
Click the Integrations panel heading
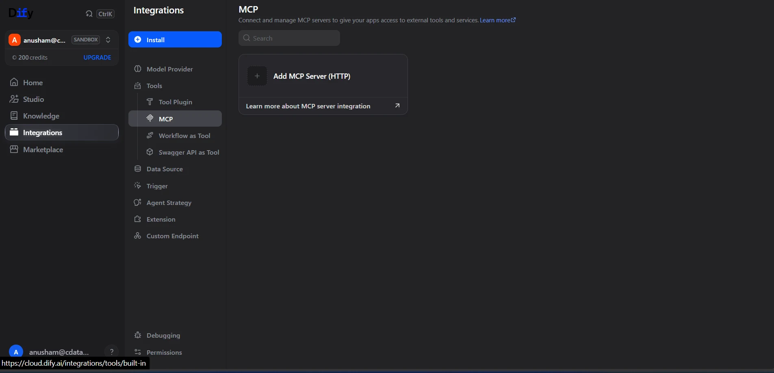(158, 10)
